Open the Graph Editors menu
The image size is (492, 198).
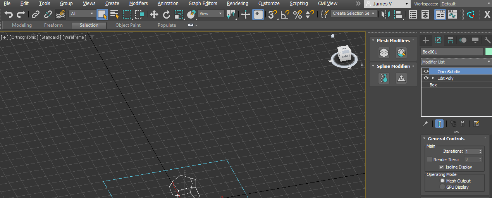[x=203, y=3]
